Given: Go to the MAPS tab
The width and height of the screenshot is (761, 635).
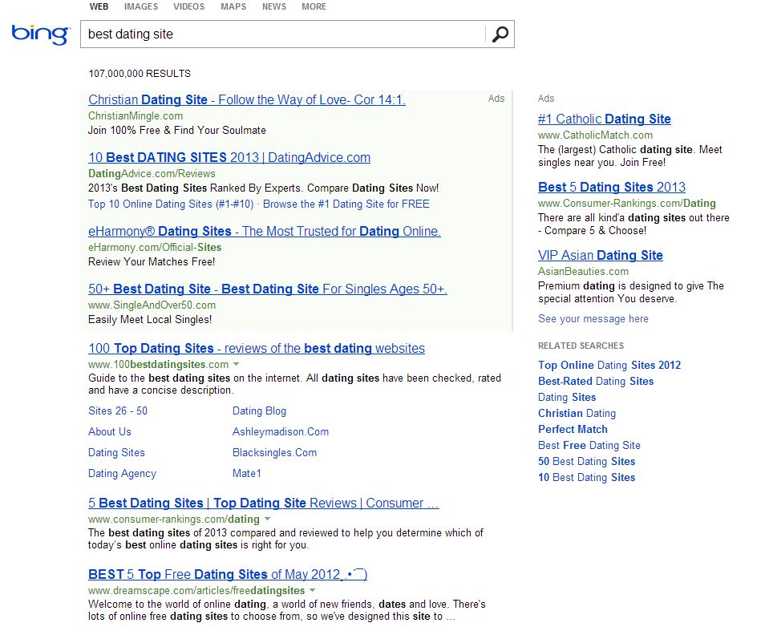Looking at the screenshot, I should point(233,6).
